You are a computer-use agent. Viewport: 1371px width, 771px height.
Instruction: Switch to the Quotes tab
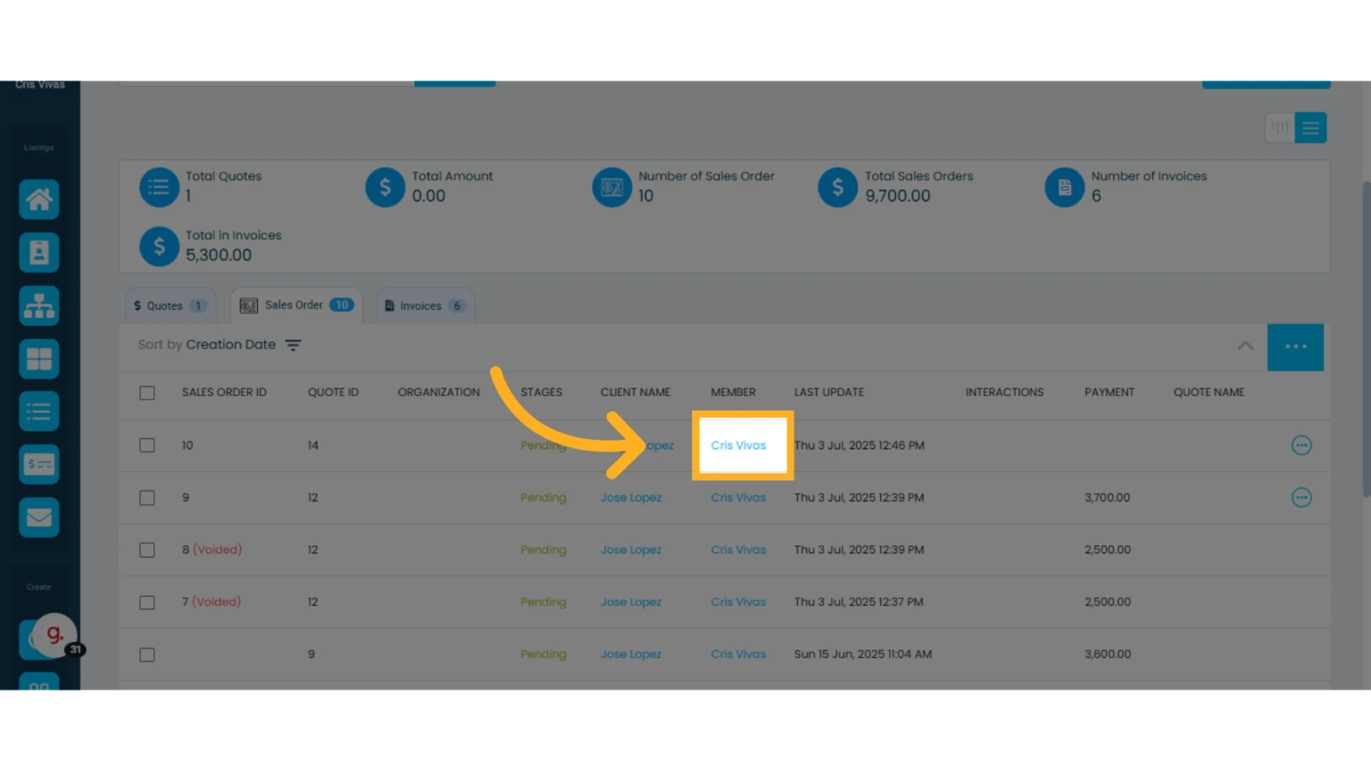170,305
